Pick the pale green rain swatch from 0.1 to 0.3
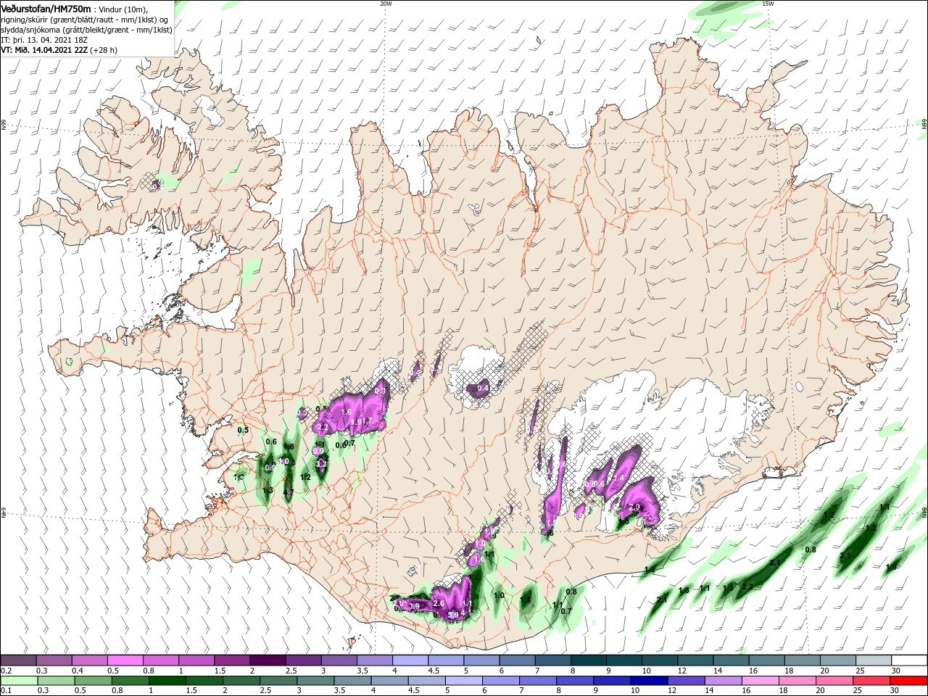This screenshot has width=928, height=696. (x=18, y=681)
